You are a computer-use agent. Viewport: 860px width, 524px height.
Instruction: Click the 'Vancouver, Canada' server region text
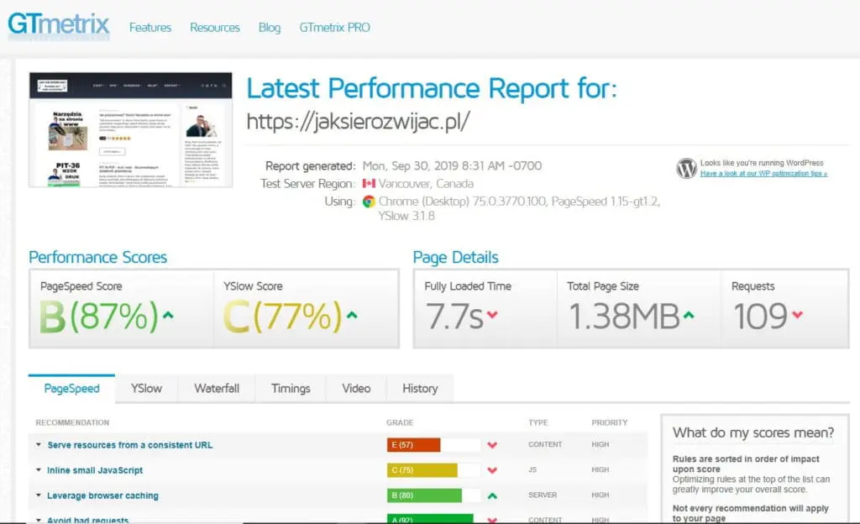coord(426,184)
